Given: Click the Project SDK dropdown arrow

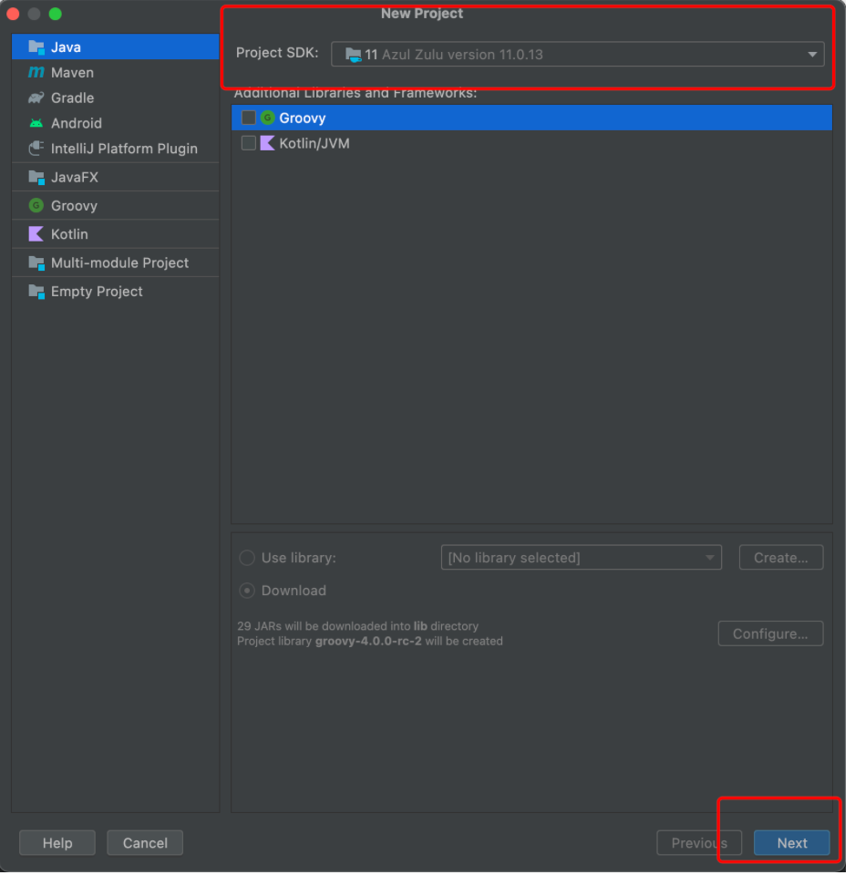Looking at the screenshot, I should tap(814, 55).
